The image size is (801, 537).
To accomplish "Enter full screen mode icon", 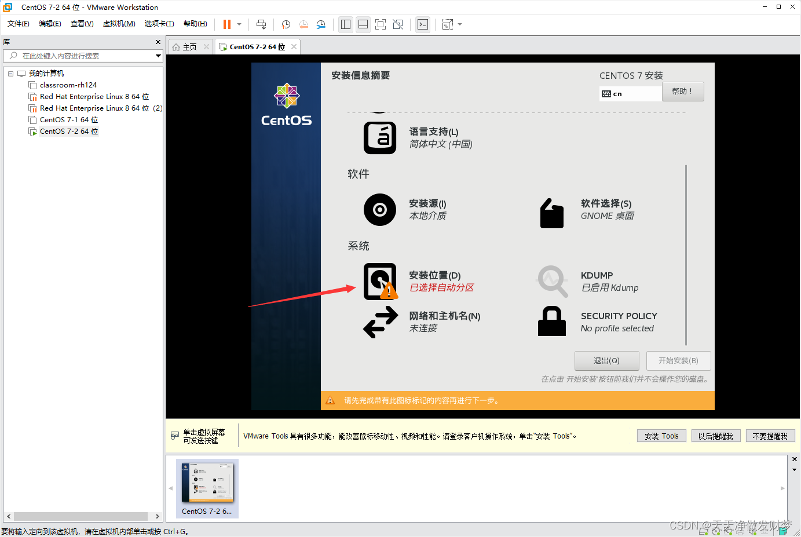I will pyautogui.click(x=381, y=24).
